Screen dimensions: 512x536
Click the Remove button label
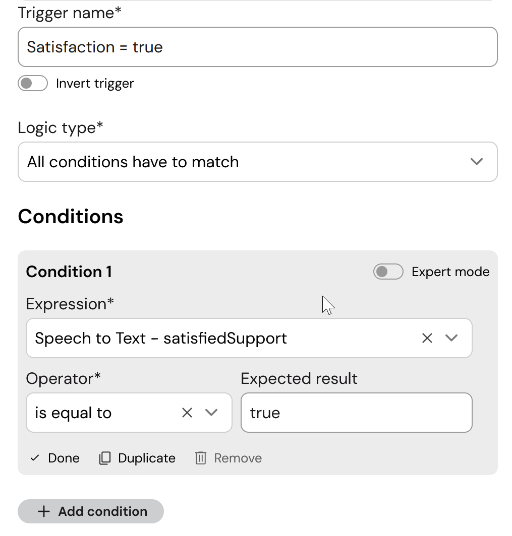[238, 458]
